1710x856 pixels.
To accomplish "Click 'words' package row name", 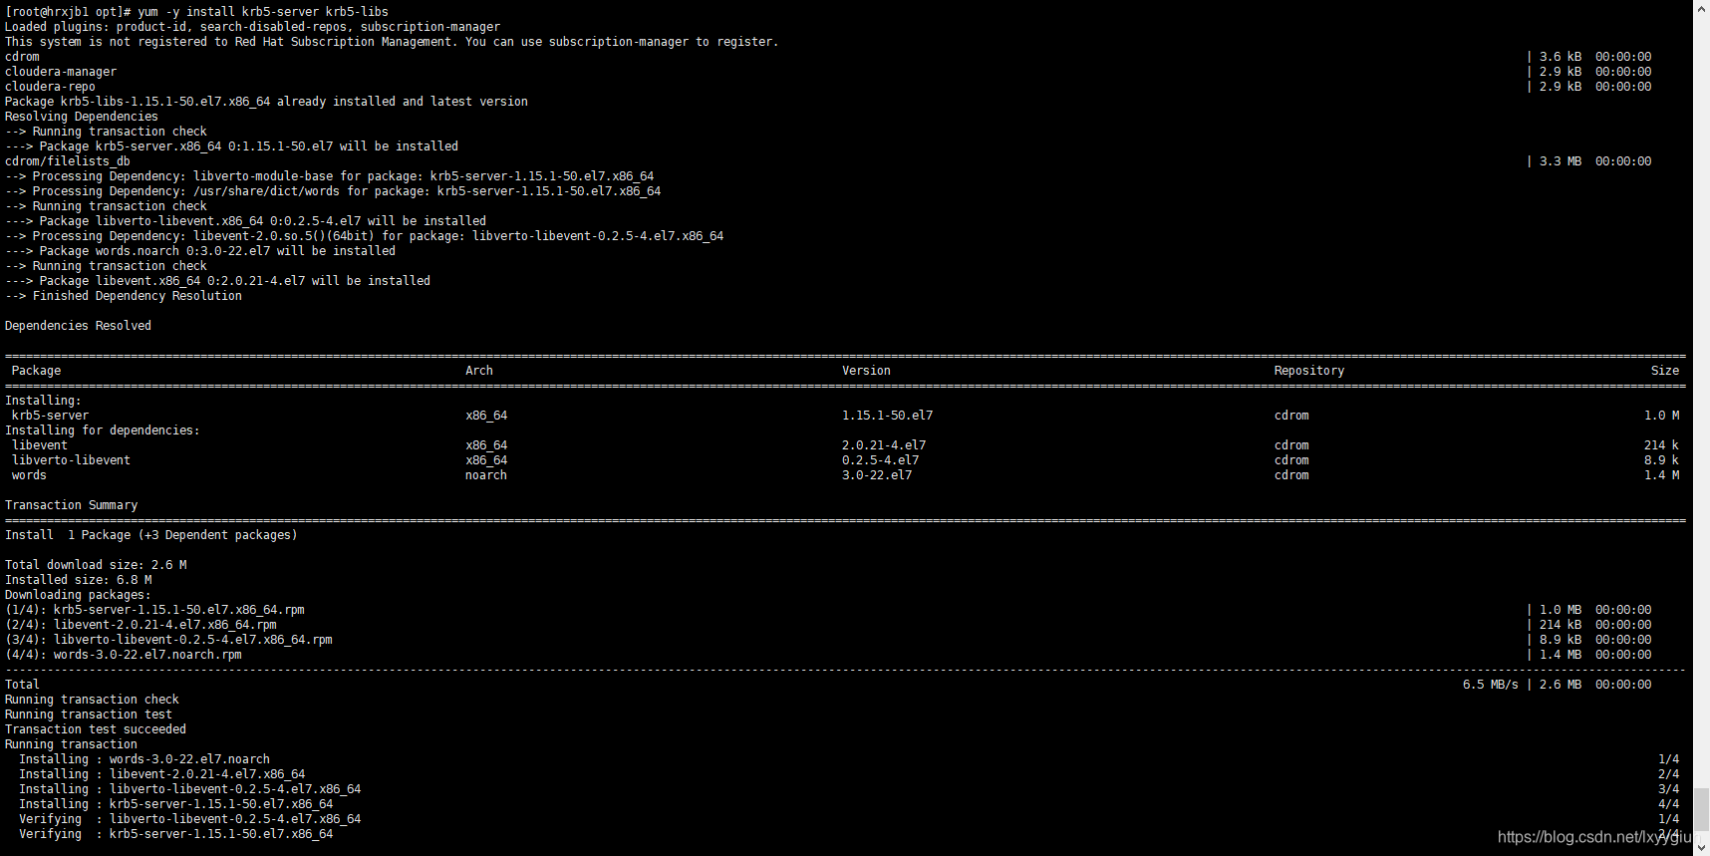I will click(x=30, y=475).
